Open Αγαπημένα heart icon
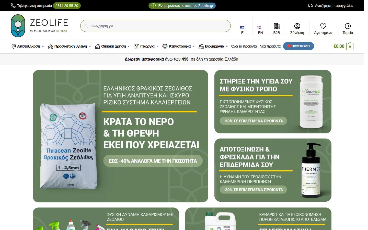Viewport: 368px width, 230px height. [x=323, y=26]
